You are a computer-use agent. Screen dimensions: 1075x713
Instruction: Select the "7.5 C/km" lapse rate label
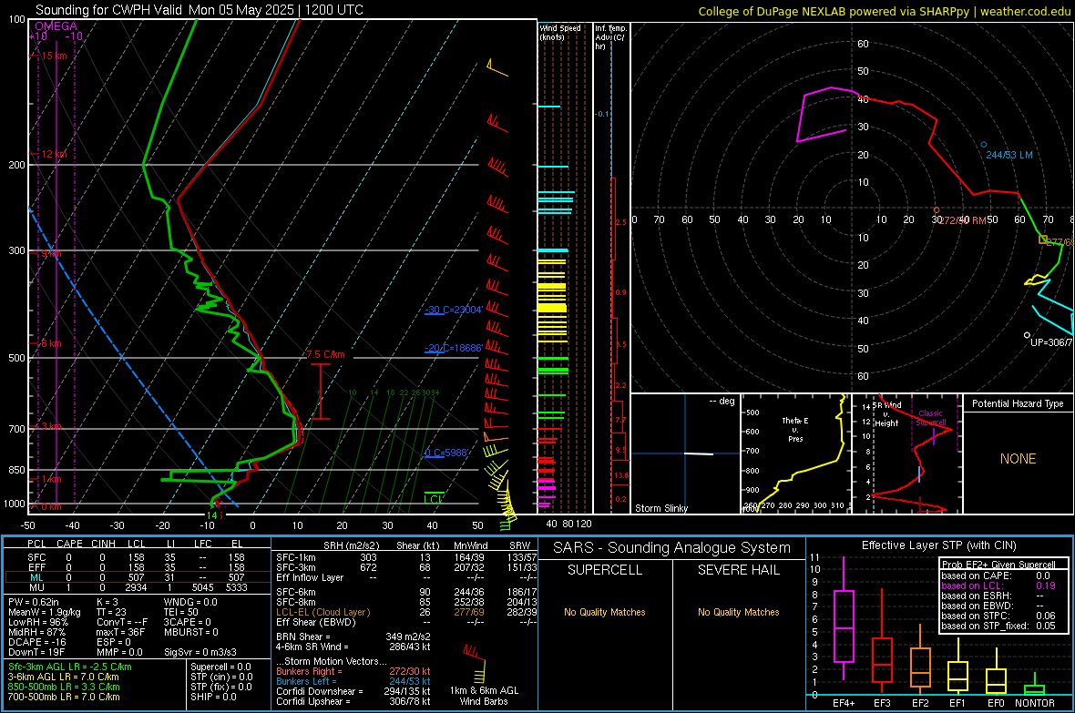[x=325, y=354]
